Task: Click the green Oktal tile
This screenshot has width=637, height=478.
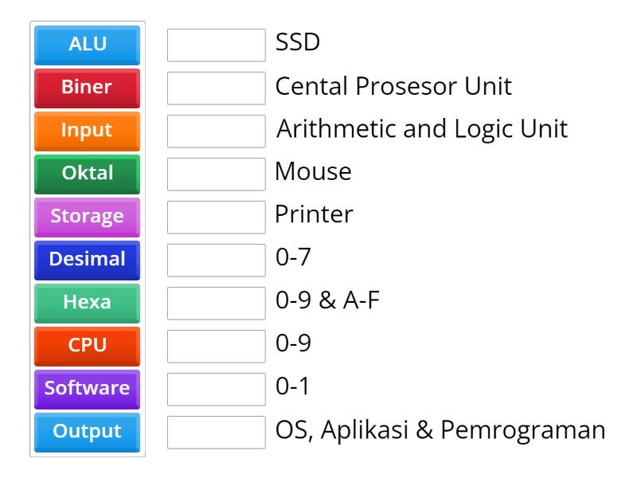Action: coord(87,174)
